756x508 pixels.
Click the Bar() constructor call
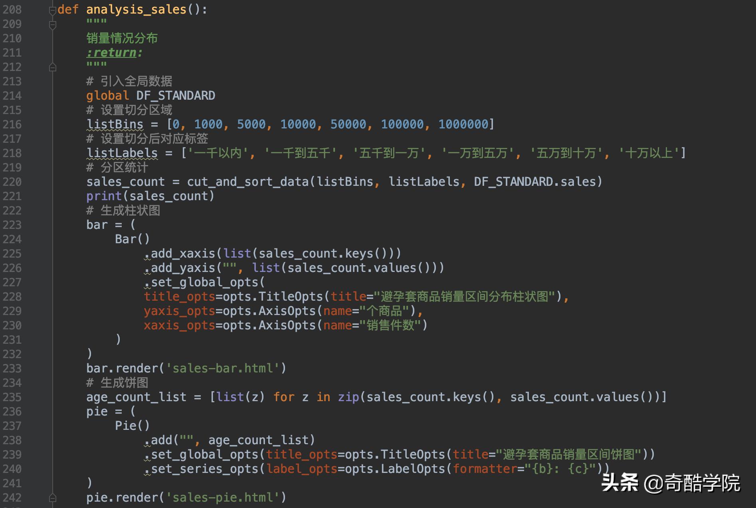click(x=133, y=239)
